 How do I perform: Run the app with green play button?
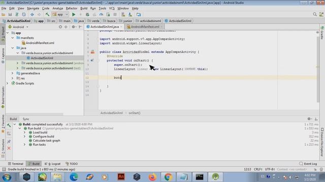click(74, 15)
